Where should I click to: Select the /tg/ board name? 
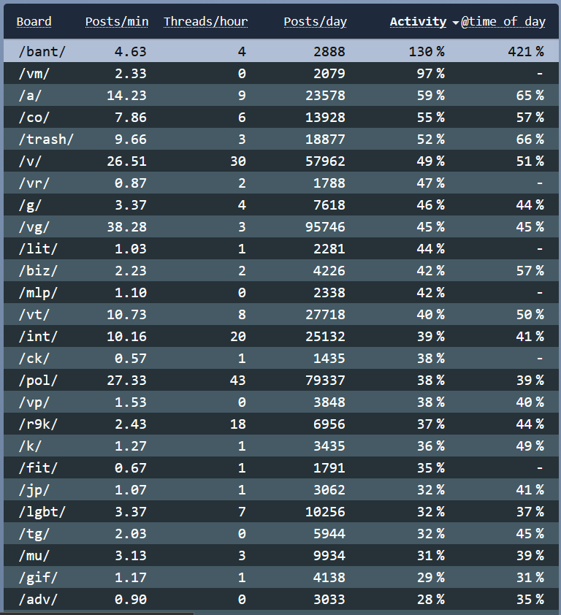[34, 534]
